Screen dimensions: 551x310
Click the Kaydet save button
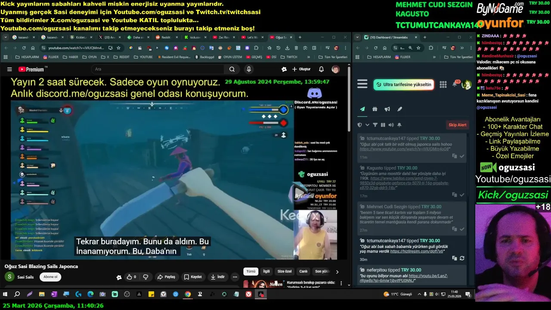(x=193, y=277)
